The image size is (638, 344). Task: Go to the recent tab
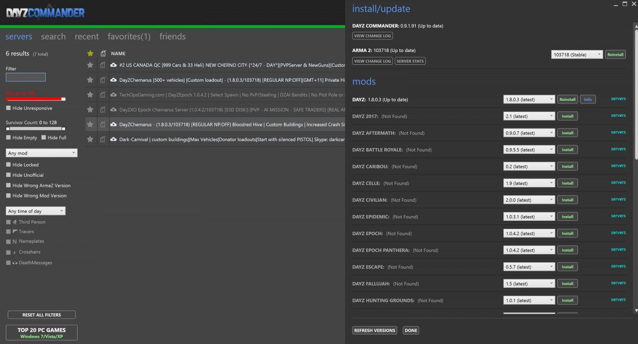click(x=87, y=37)
